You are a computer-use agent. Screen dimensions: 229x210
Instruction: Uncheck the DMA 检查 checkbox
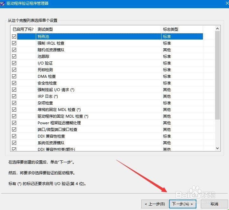pos(14,76)
